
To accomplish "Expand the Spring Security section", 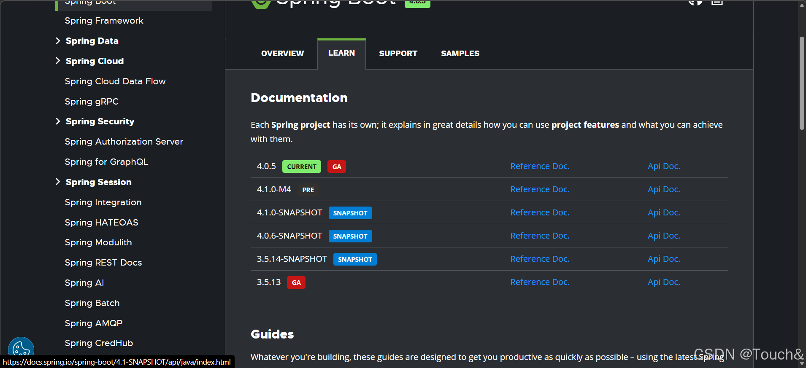I will pos(58,121).
